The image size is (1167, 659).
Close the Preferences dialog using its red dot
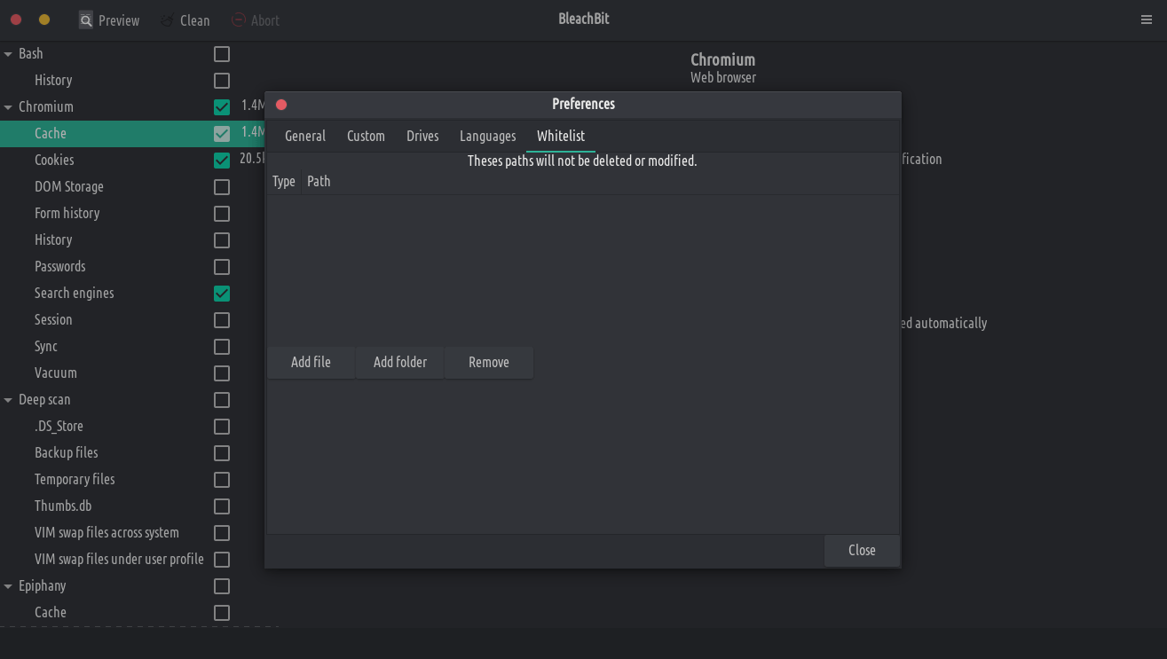click(x=281, y=105)
